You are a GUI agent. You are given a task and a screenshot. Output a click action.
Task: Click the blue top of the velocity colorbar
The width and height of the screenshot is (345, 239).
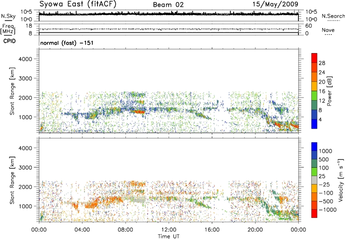tap(314, 147)
